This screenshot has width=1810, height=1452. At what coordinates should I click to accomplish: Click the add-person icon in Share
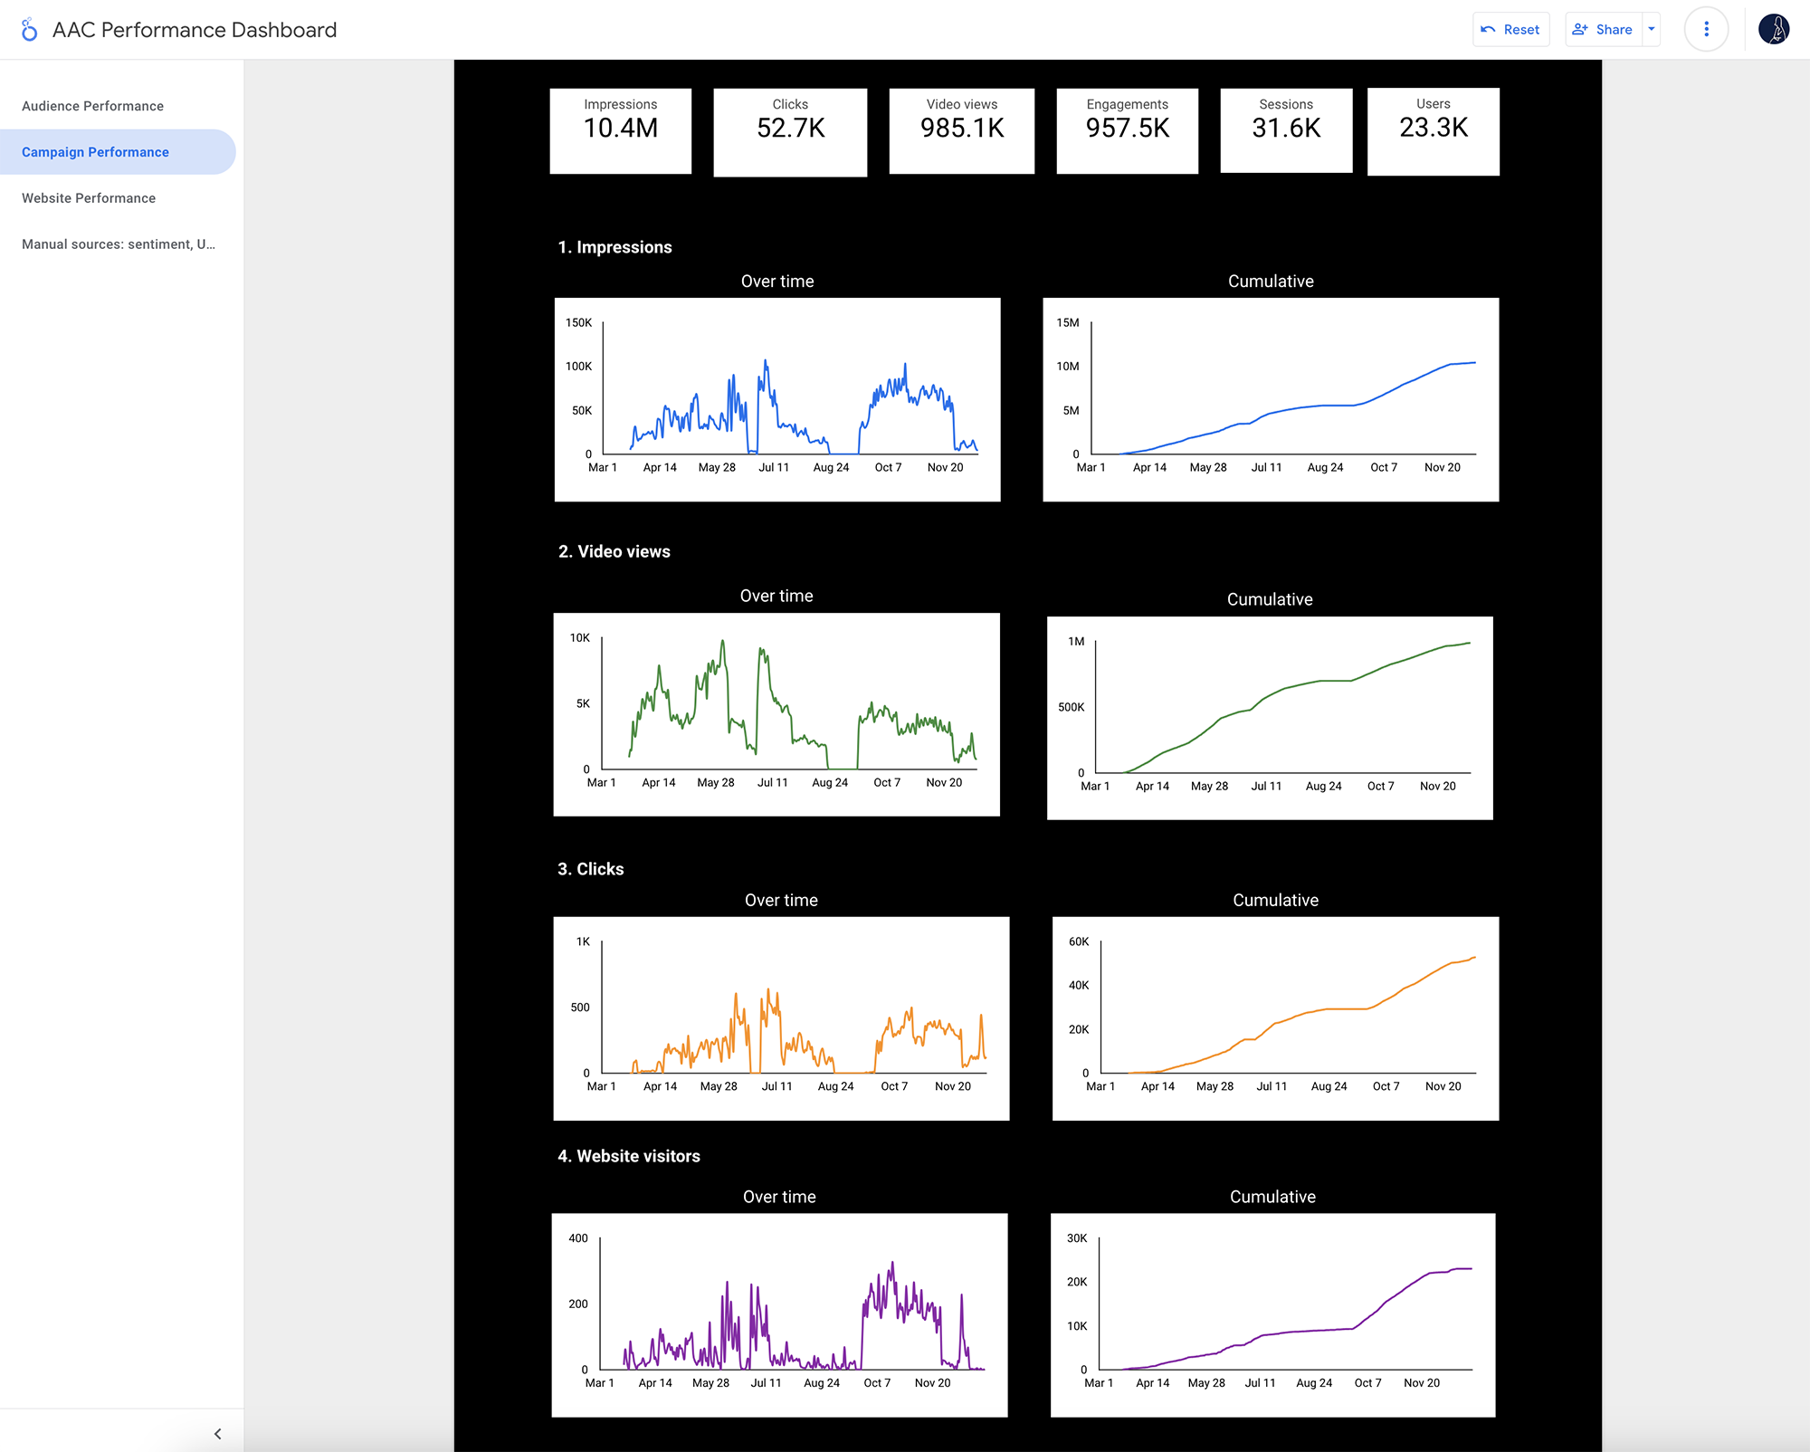[x=1580, y=30]
